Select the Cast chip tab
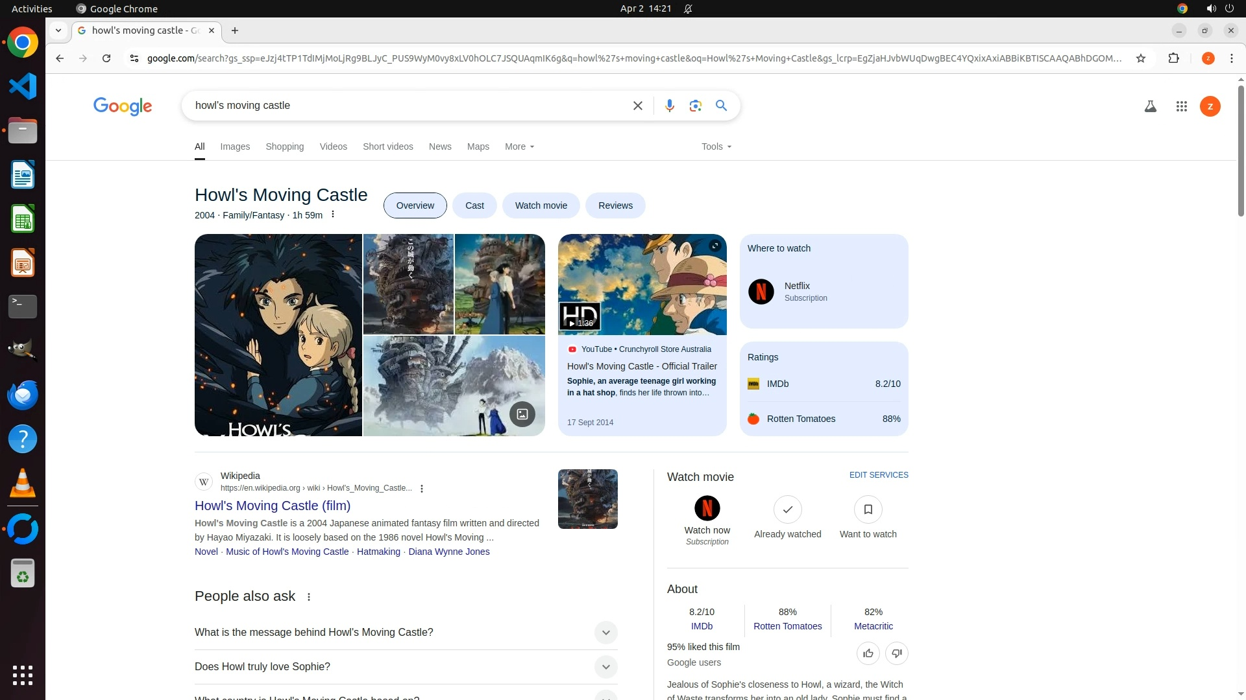 click(x=474, y=205)
